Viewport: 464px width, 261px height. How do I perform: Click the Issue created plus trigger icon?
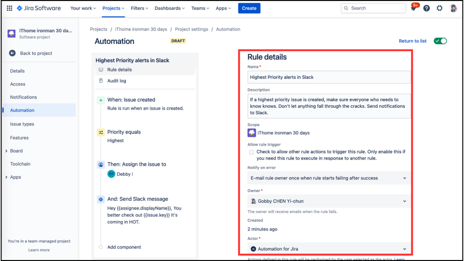[101, 100]
